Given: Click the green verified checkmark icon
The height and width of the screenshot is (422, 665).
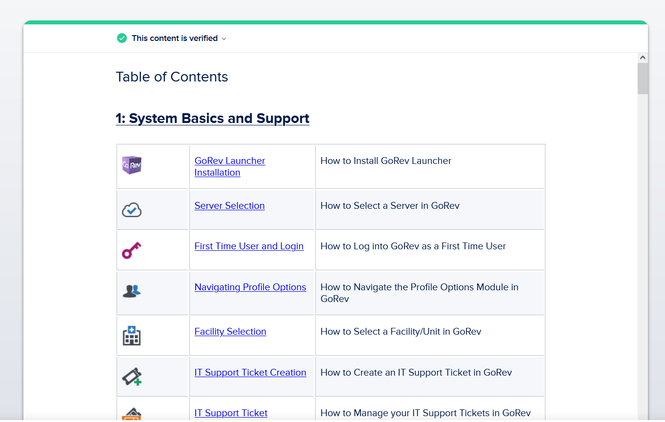Looking at the screenshot, I should pos(122,38).
